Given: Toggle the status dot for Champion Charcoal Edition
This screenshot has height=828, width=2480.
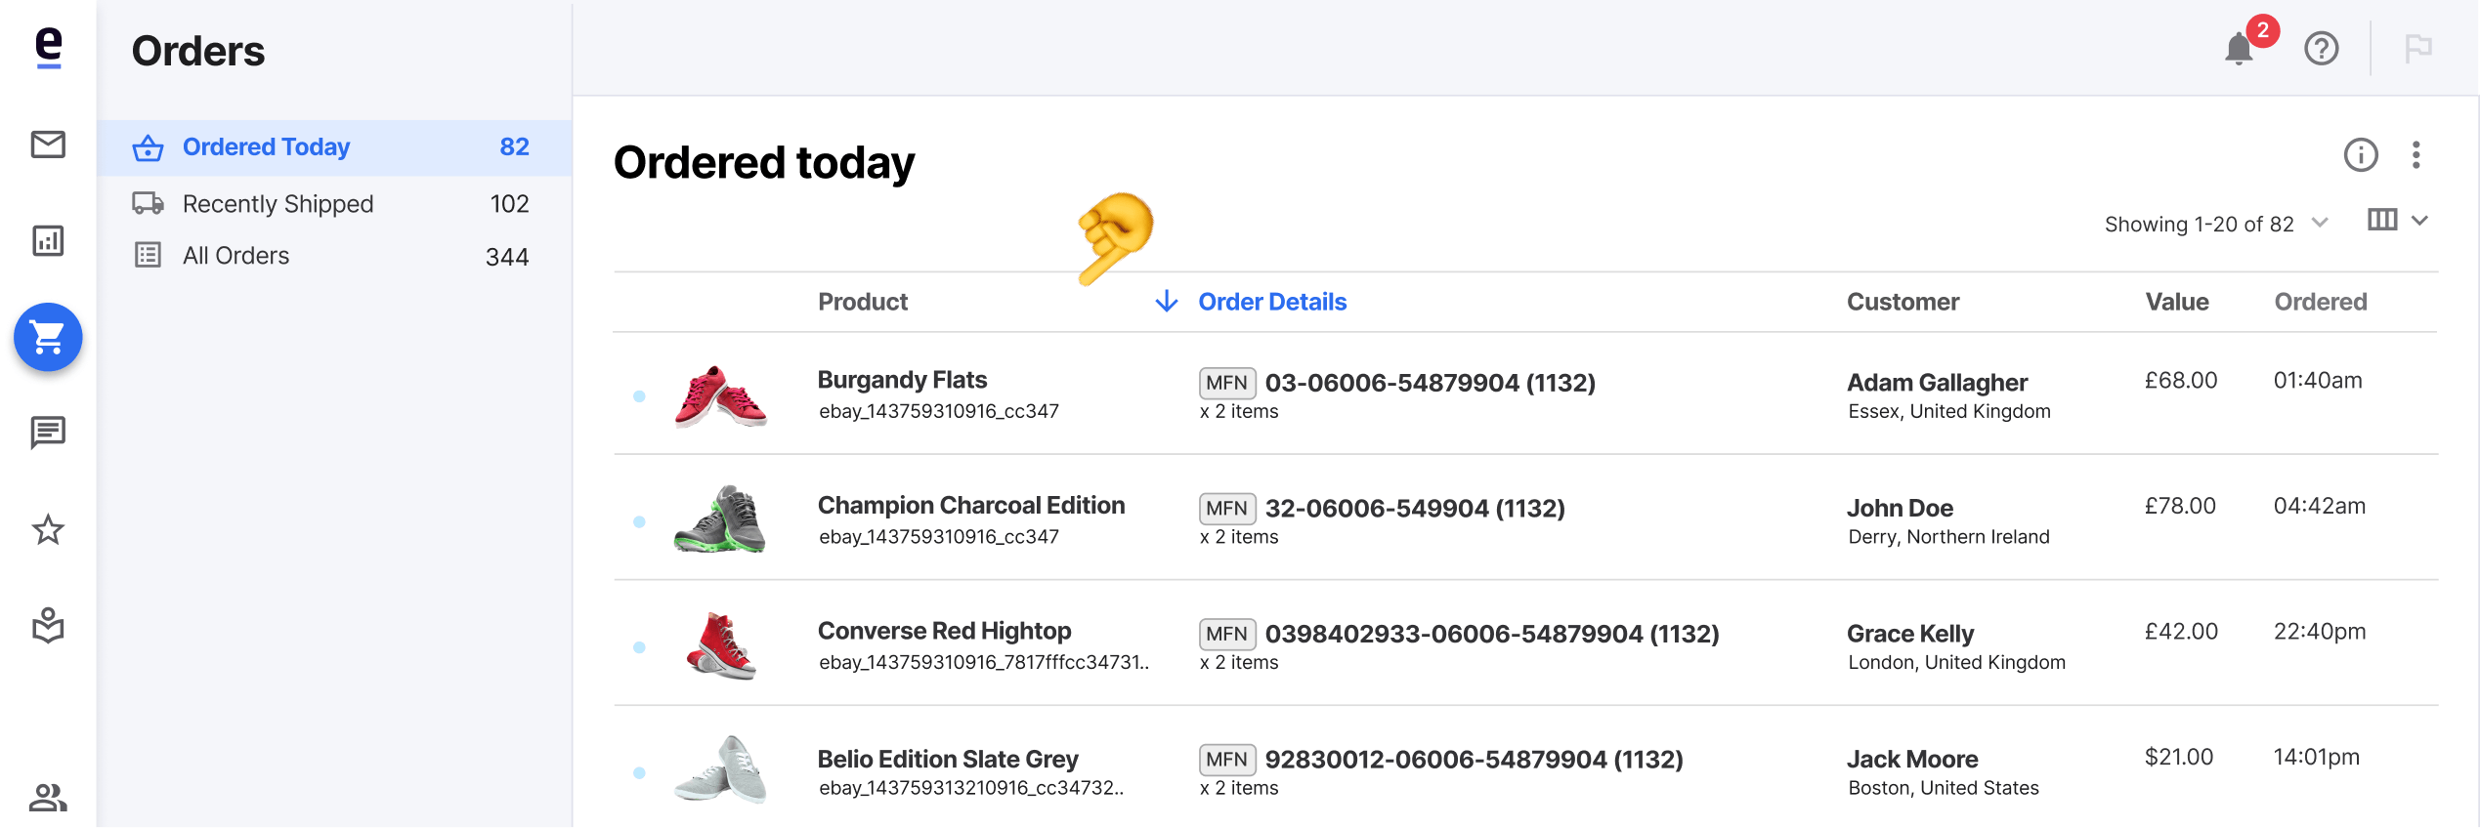Looking at the screenshot, I should point(639,521).
